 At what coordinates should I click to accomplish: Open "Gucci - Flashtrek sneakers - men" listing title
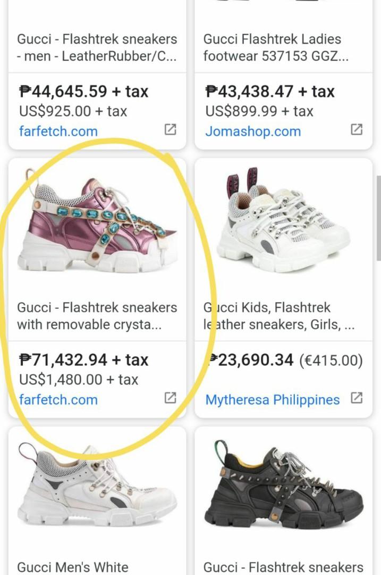97,47
